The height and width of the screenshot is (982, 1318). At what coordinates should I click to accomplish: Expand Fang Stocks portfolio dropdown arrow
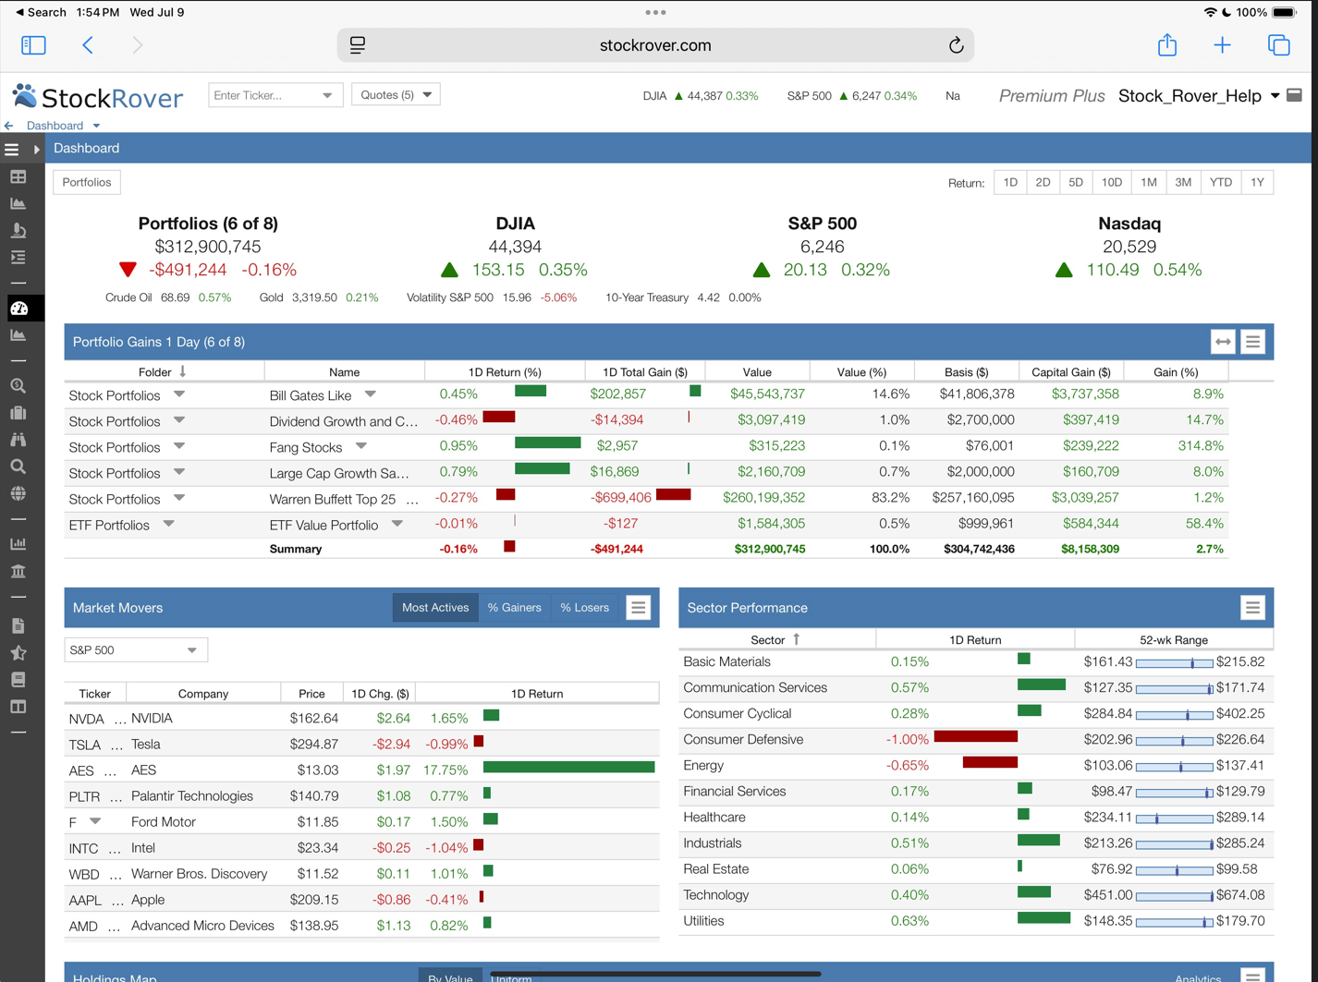click(x=361, y=446)
